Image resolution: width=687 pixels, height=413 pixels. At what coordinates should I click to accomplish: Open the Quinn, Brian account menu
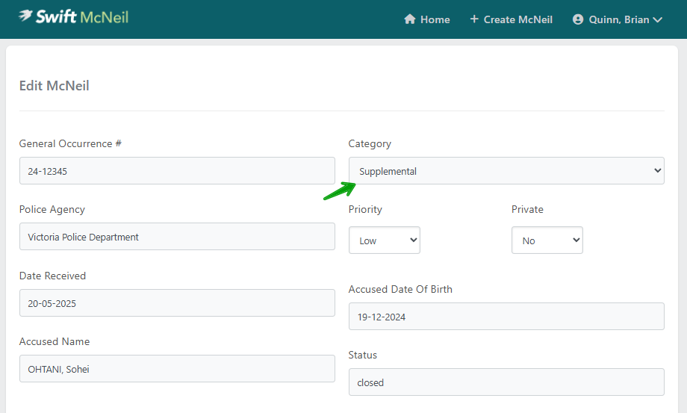point(618,19)
